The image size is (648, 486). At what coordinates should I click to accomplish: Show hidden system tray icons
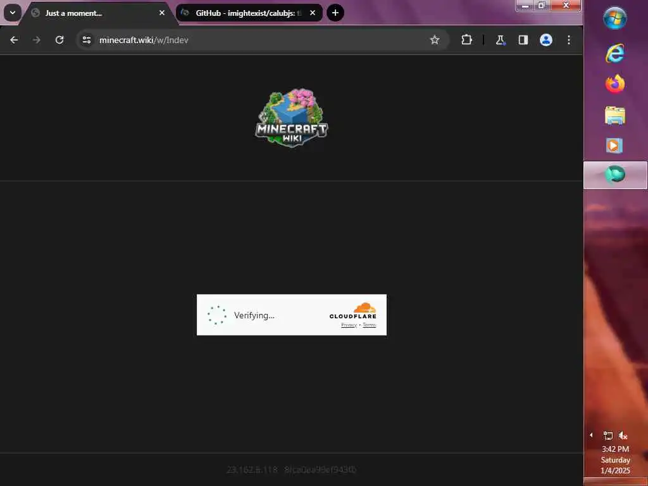pos(592,435)
